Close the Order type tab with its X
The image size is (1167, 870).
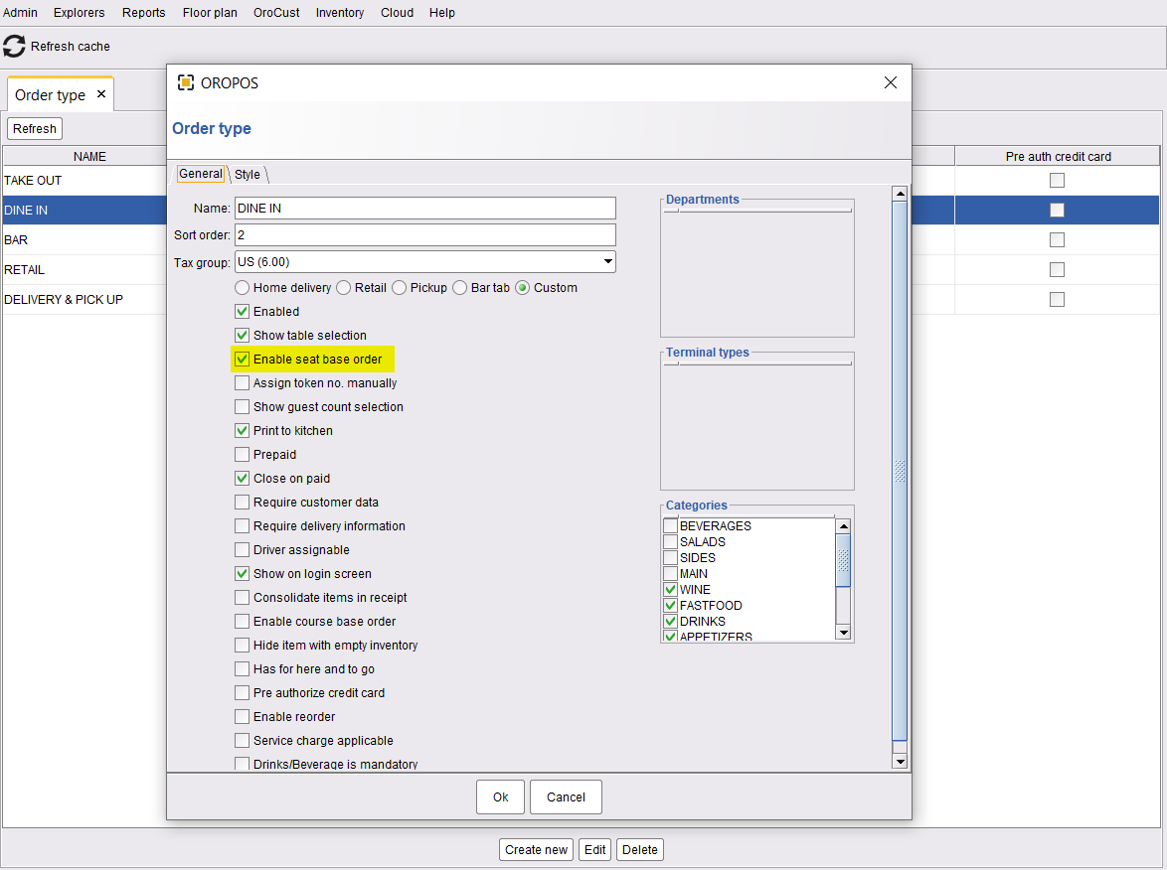pos(101,94)
